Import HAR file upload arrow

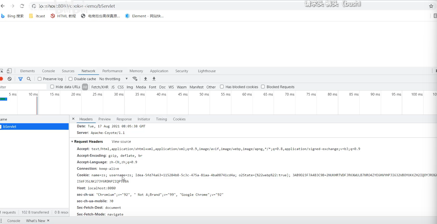[146, 79]
